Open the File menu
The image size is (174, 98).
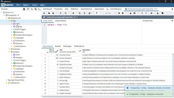pos(18,5)
